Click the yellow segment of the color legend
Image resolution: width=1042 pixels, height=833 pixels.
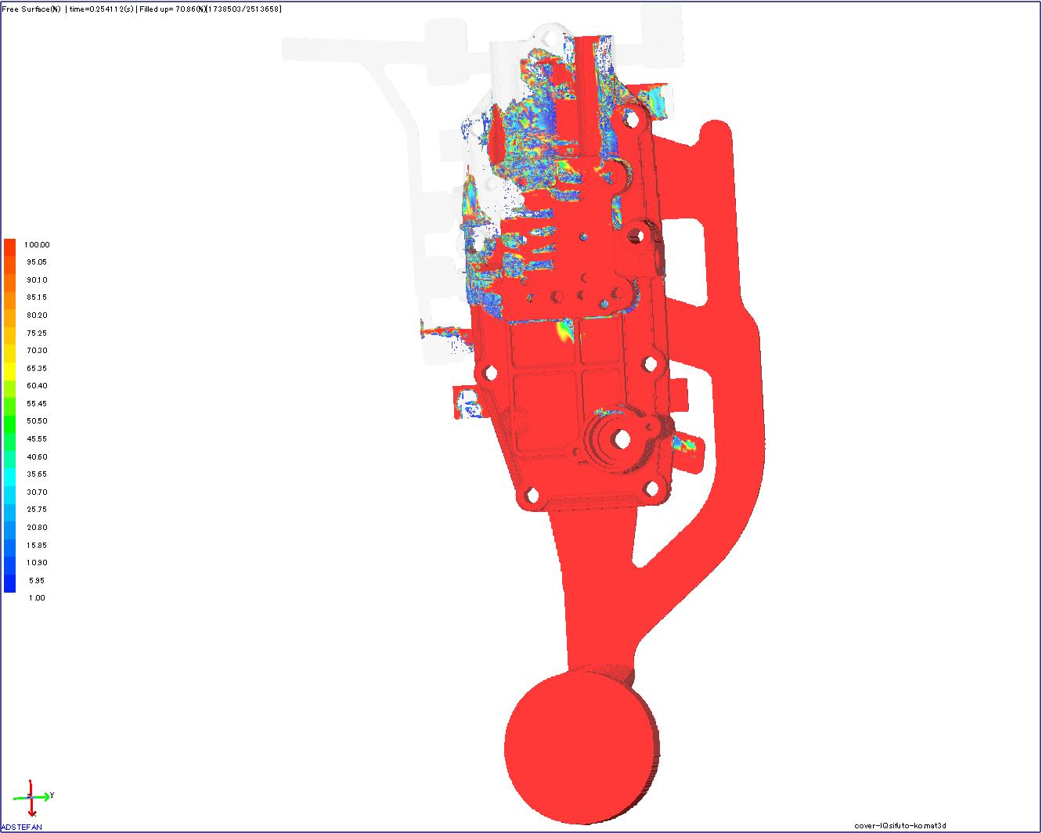tap(9, 359)
